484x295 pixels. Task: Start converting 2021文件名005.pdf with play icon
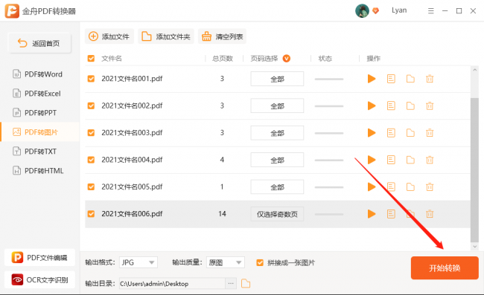[x=372, y=187]
